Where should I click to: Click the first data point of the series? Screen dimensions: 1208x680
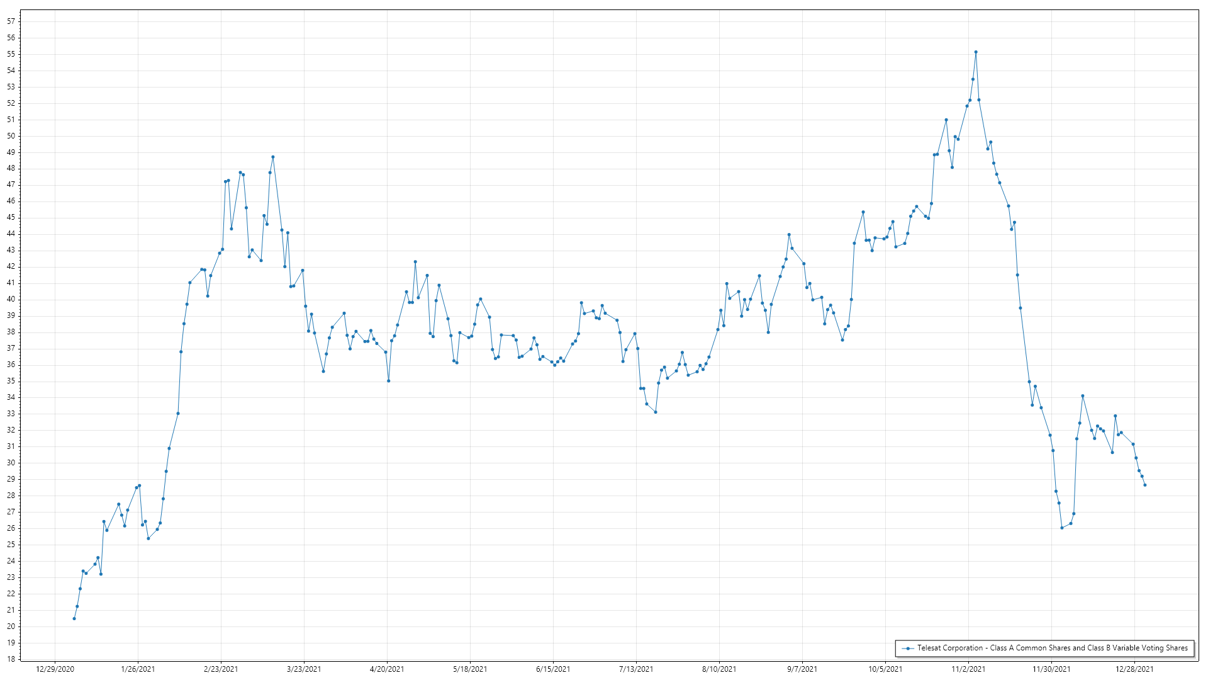click(x=74, y=618)
